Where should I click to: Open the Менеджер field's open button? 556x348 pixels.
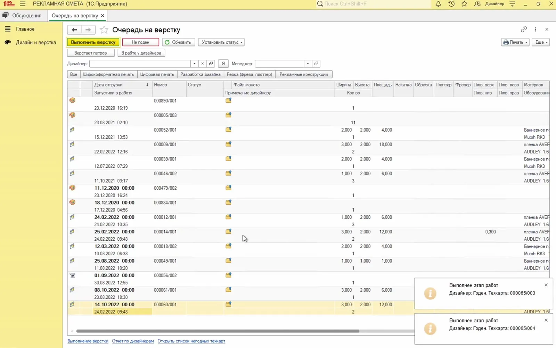click(x=316, y=64)
